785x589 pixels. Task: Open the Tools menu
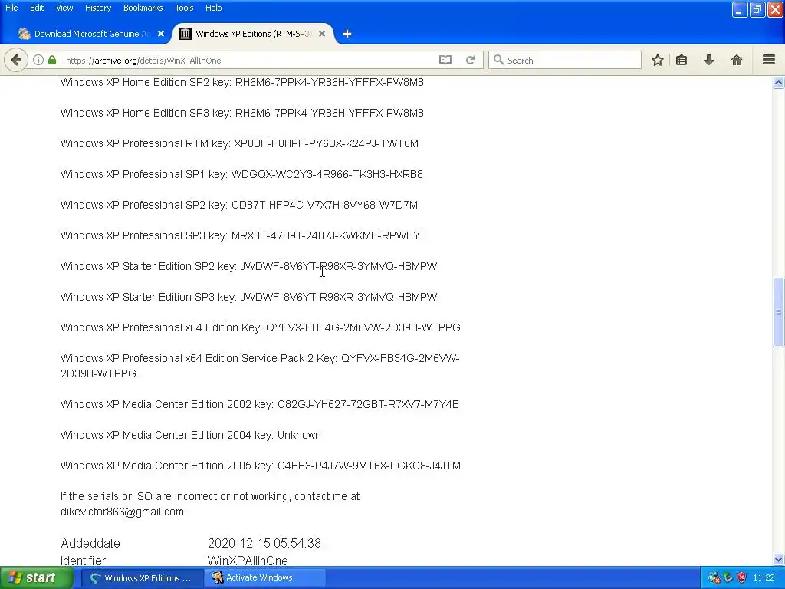[184, 8]
